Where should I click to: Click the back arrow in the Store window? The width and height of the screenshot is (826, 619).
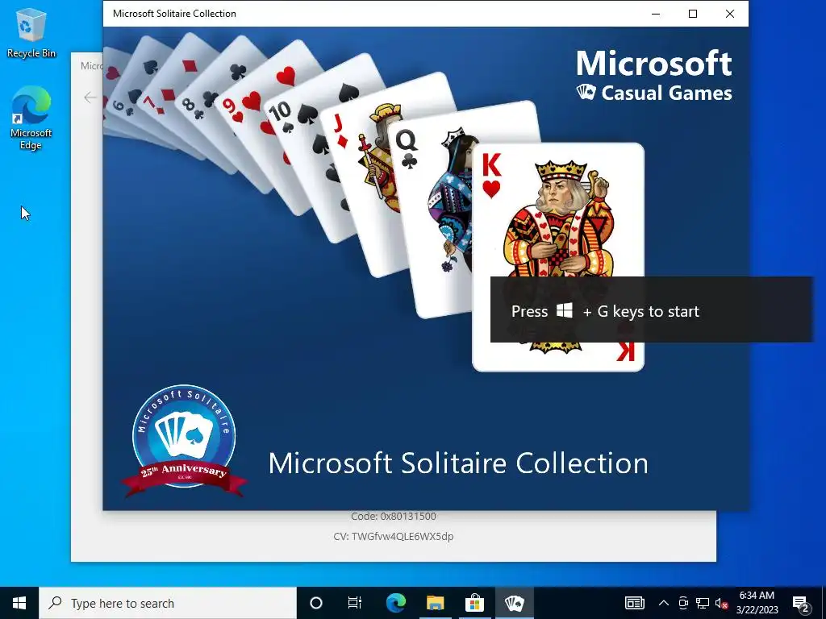(90, 98)
